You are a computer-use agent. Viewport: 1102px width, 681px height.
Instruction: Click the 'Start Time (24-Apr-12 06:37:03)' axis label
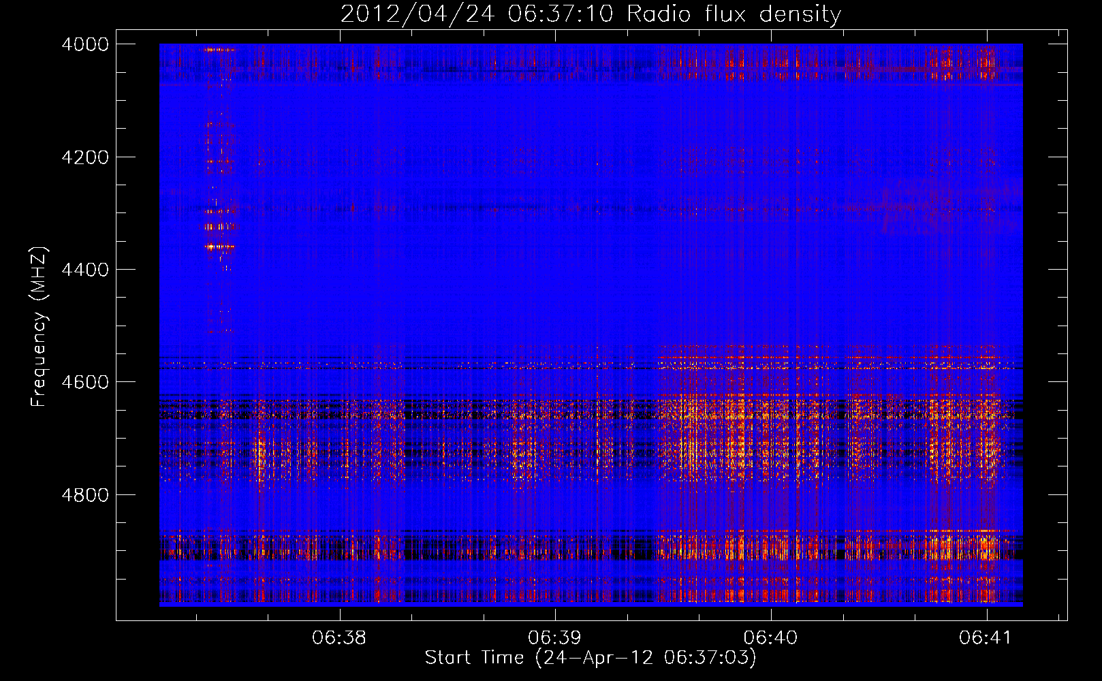tap(591, 658)
